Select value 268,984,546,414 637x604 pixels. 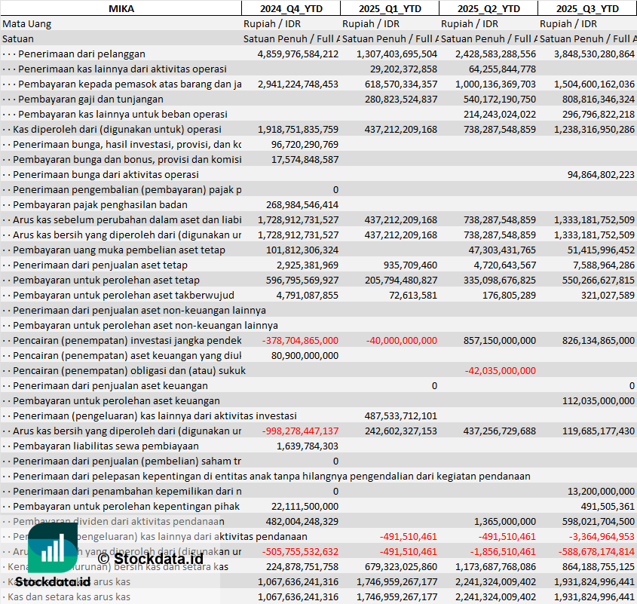click(302, 205)
